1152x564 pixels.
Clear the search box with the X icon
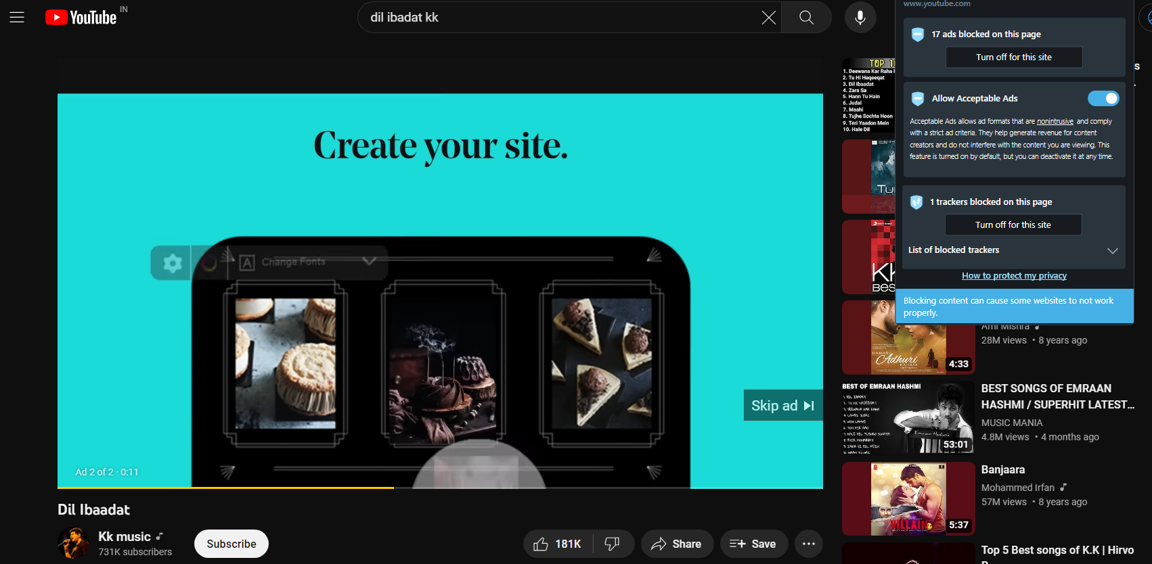coord(768,18)
